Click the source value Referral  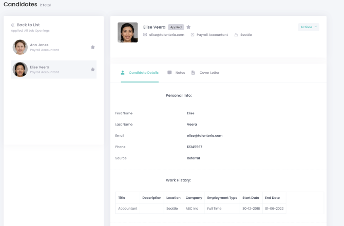[193, 158]
